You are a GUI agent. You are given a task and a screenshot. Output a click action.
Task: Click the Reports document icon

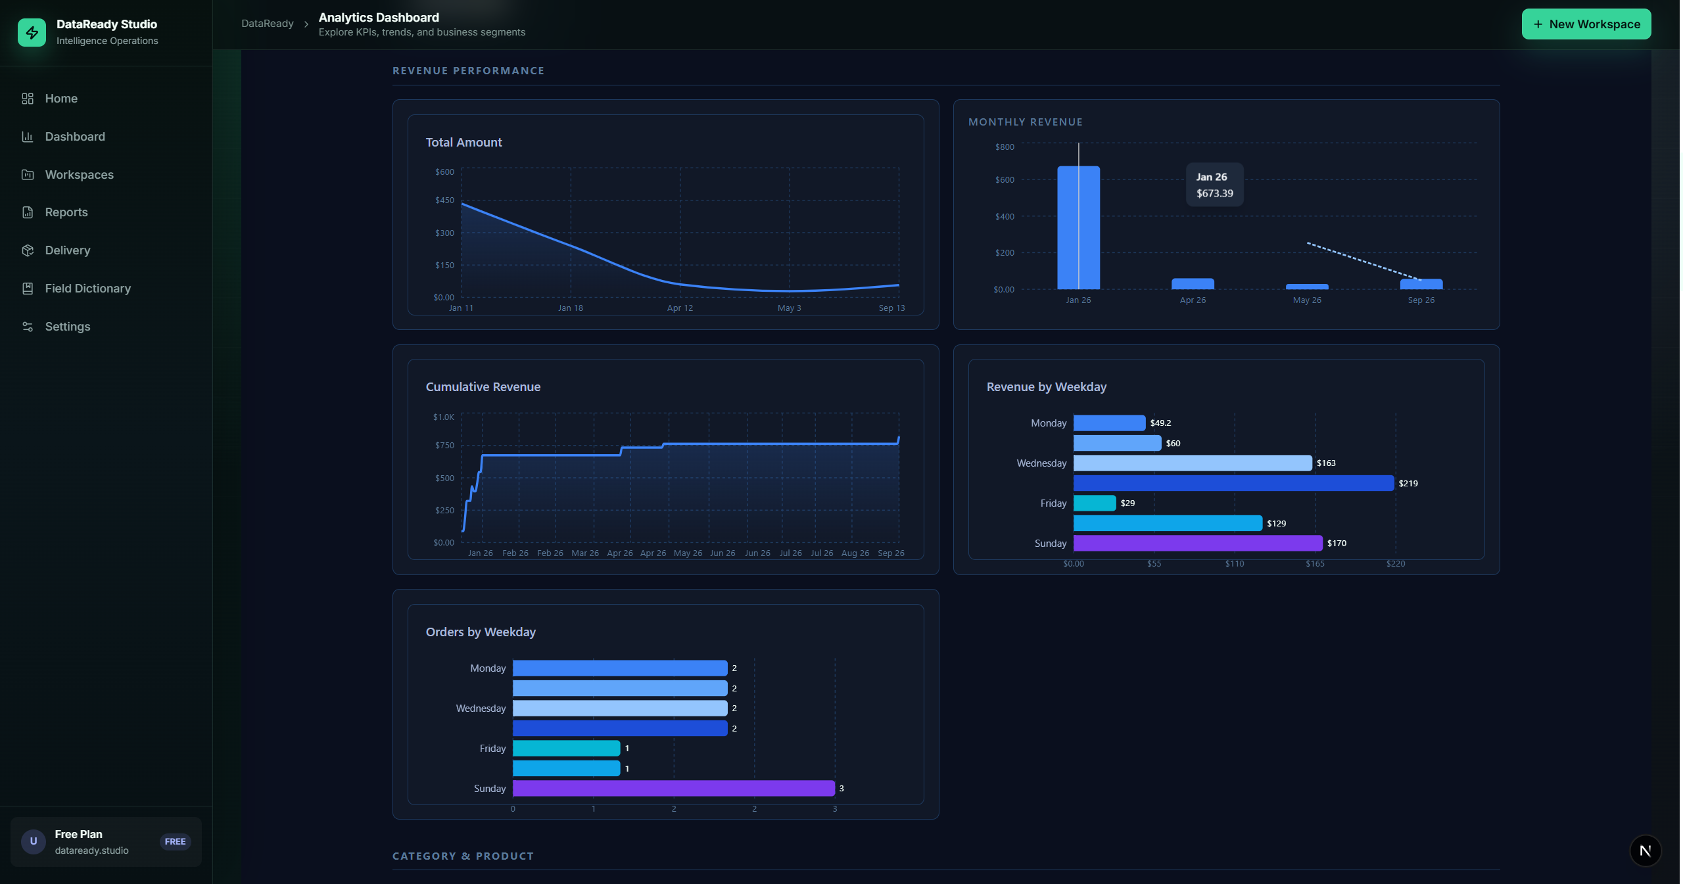pyautogui.click(x=28, y=212)
